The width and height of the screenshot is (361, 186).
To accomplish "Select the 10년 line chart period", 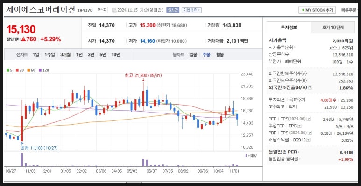I will [x=115, y=54].
